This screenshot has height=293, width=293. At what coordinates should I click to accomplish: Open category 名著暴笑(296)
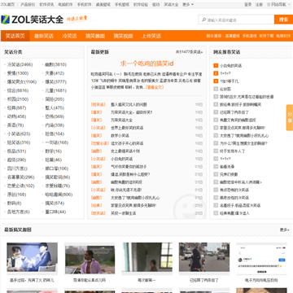(x=20, y=177)
